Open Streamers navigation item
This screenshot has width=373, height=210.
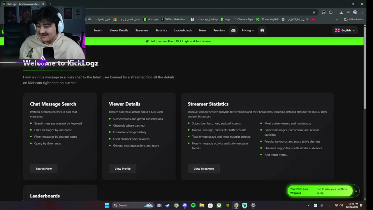(142, 30)
